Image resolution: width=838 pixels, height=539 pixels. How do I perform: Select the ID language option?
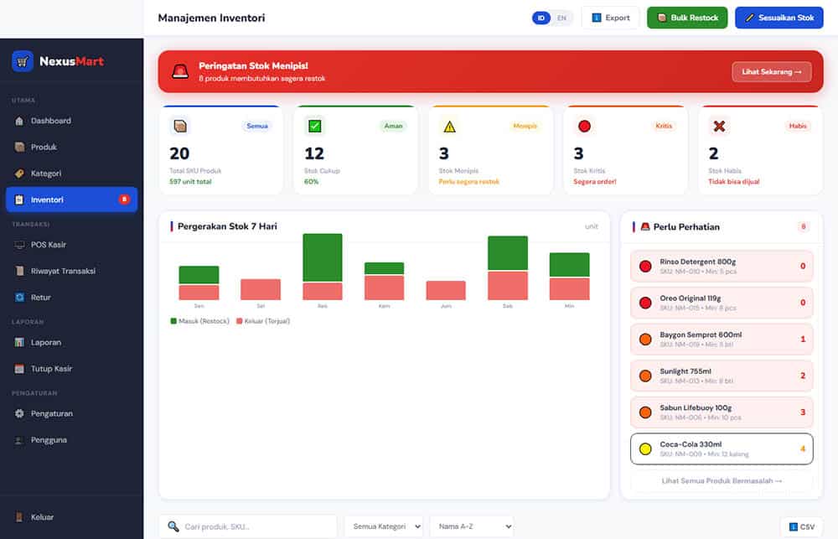541,18
